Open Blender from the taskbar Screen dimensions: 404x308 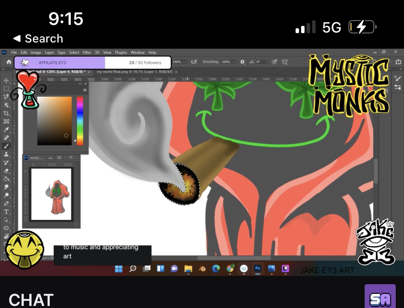point(202,269)
